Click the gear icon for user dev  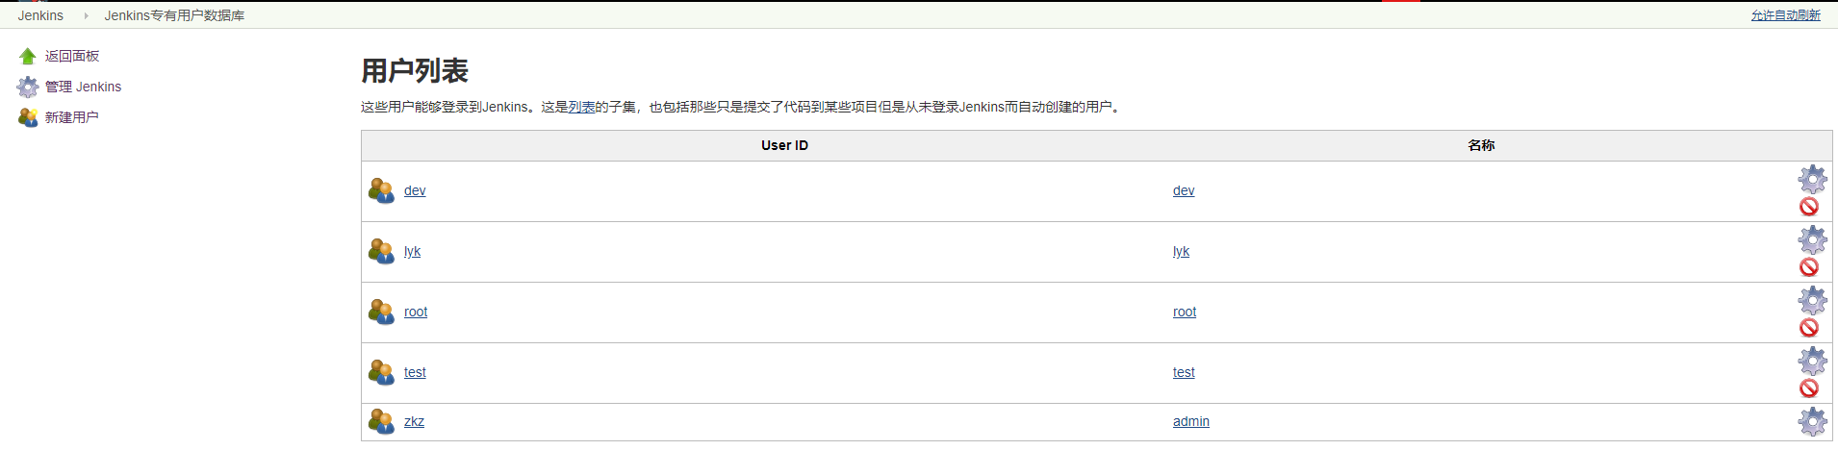pos(1812,179)
